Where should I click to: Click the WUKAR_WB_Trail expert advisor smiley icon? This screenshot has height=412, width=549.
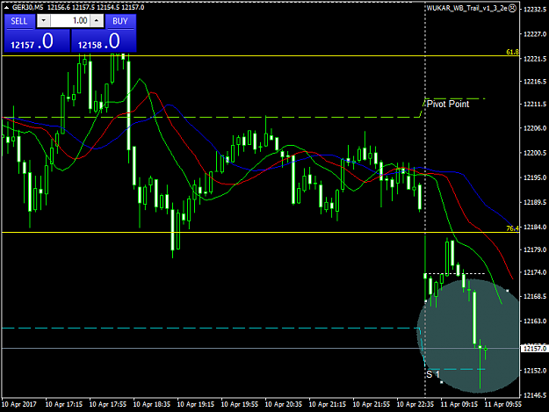coord(513,8)
